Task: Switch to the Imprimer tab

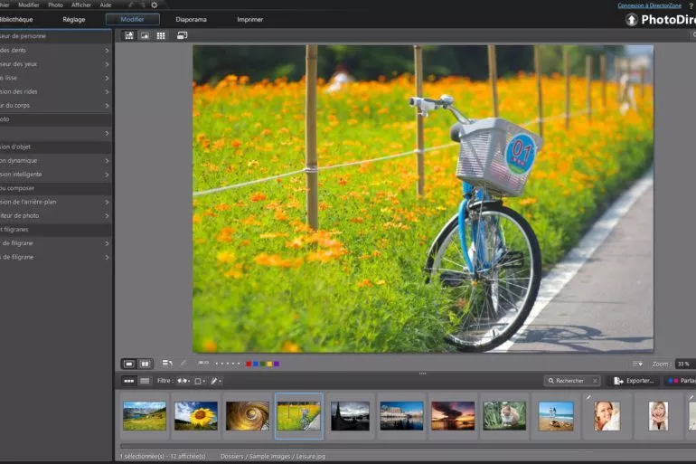Action: [x=249, y=20]
